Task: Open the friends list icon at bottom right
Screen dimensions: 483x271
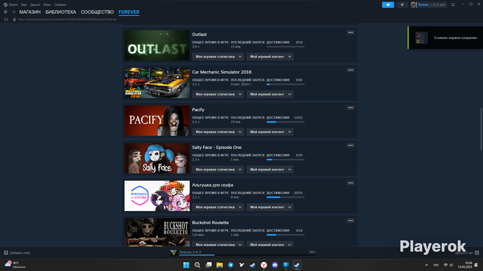Action: coord(477,253)
